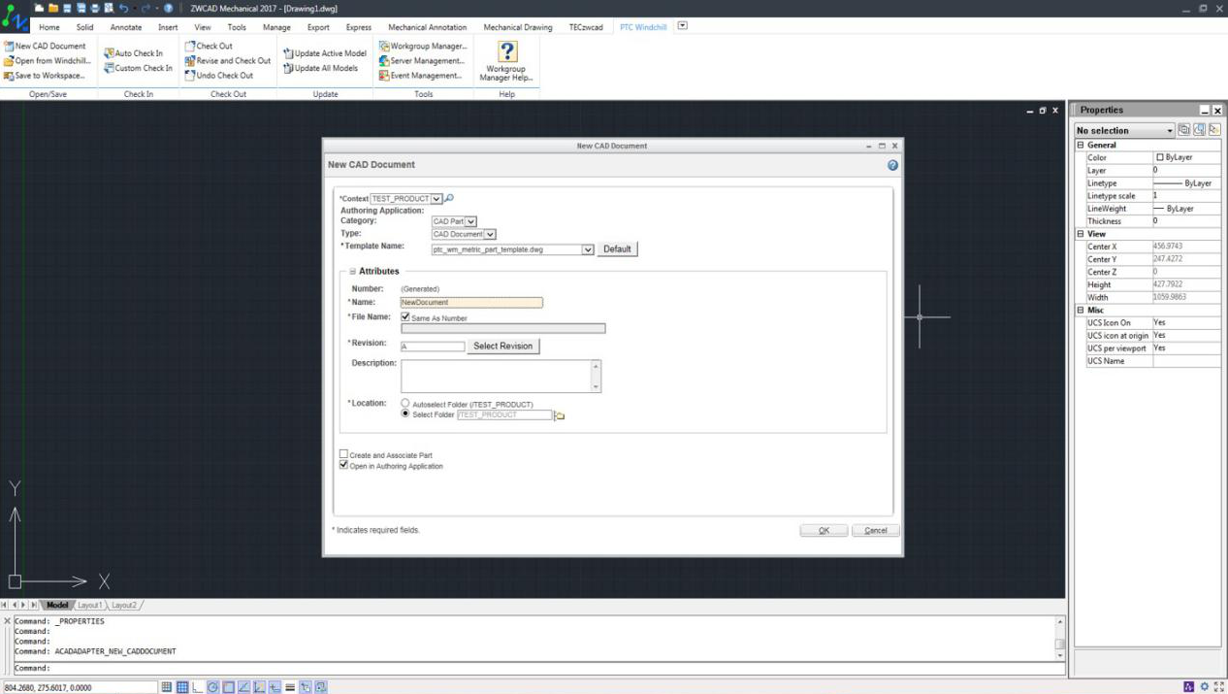1228x694 pixels.
Task: Open the Context dropdown showing TEST_PRODUCT
Action: click(x=436, y=198)
